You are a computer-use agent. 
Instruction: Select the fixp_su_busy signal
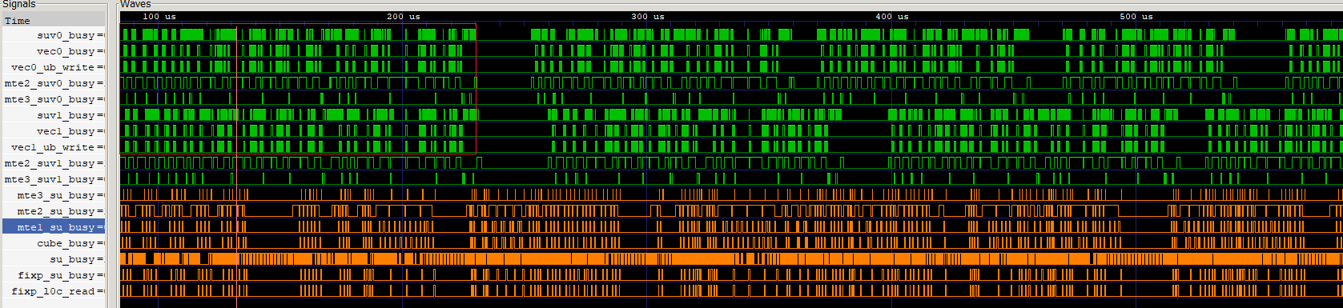(53, 275)
